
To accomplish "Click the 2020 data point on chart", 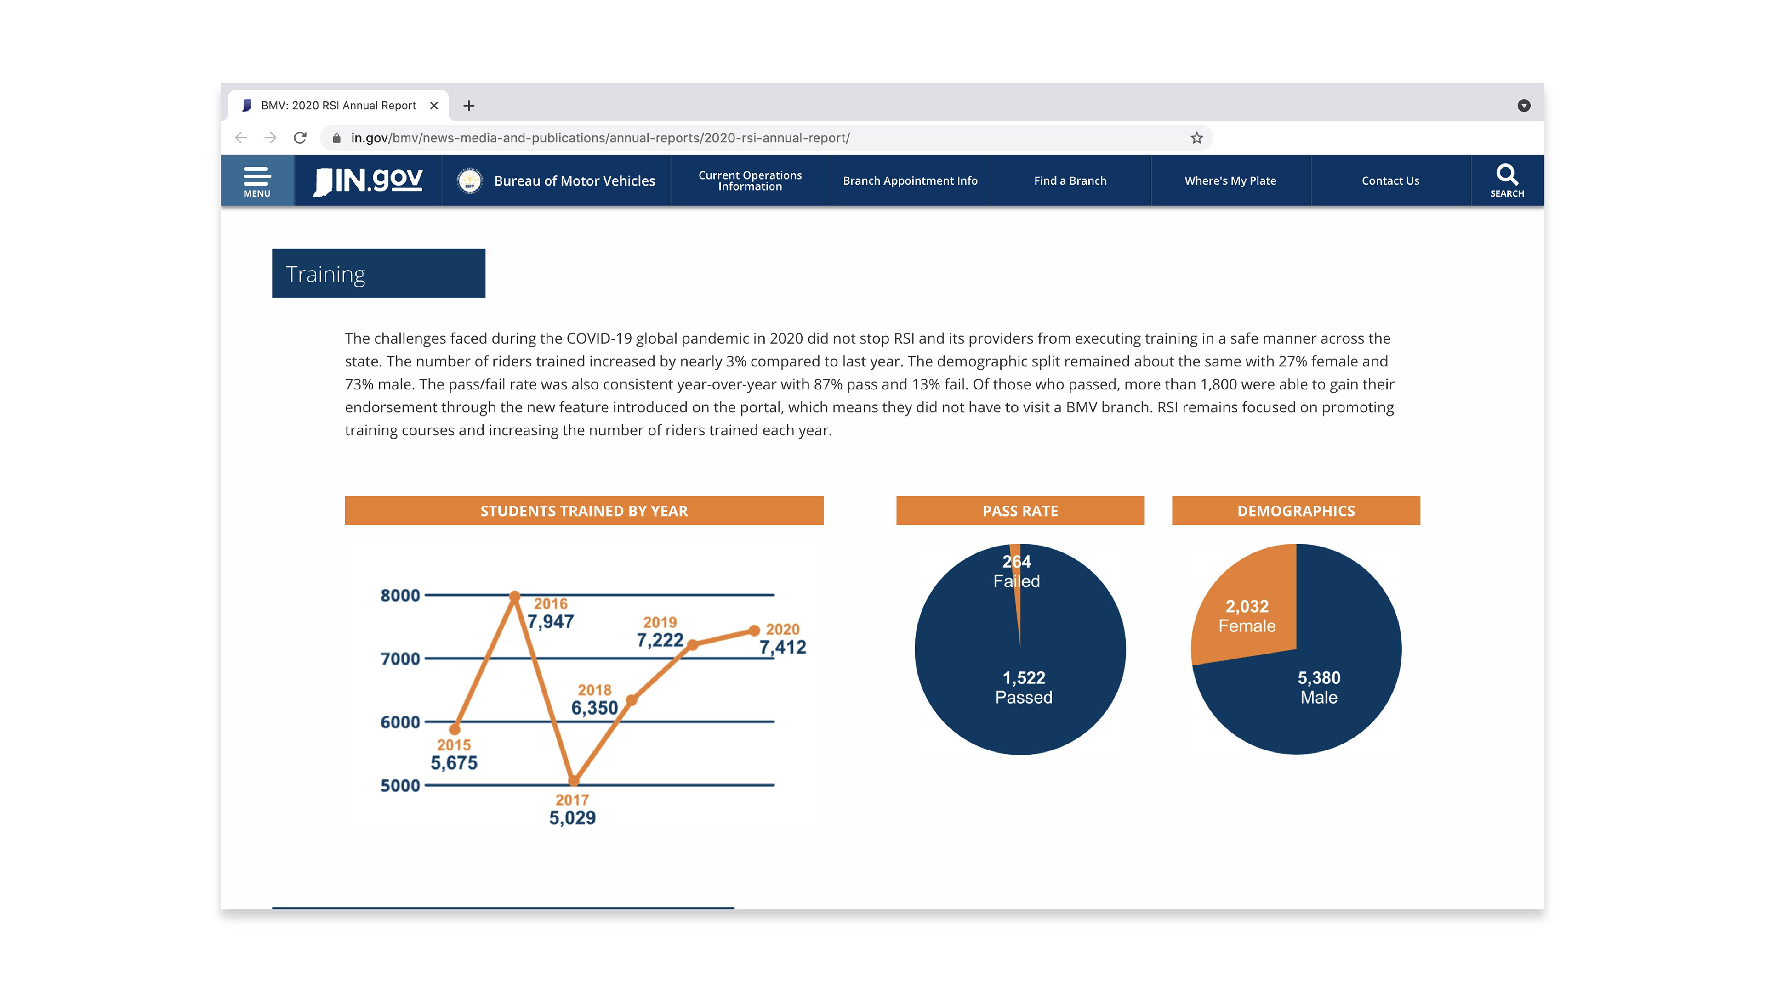I will 754,631.
